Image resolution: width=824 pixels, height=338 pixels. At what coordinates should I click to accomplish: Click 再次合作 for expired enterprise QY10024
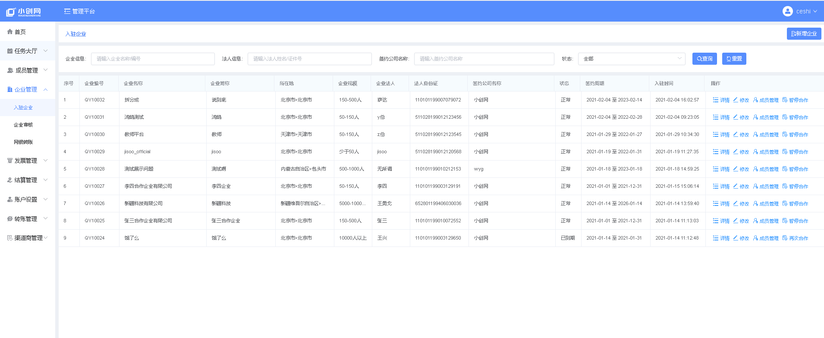(795, 238)
